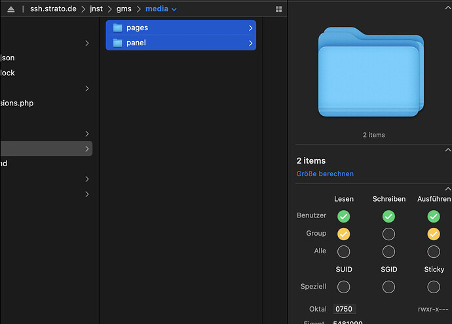Screen dimensions: 452x324
Task: Click the 2 items caption under preview
Action: (373, 135)
